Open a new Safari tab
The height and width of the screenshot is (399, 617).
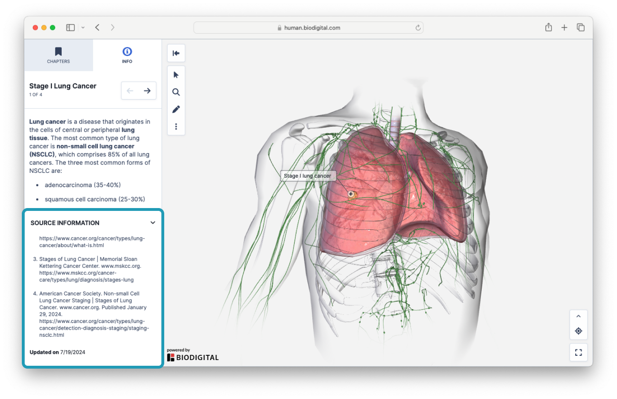pos(564,28)
